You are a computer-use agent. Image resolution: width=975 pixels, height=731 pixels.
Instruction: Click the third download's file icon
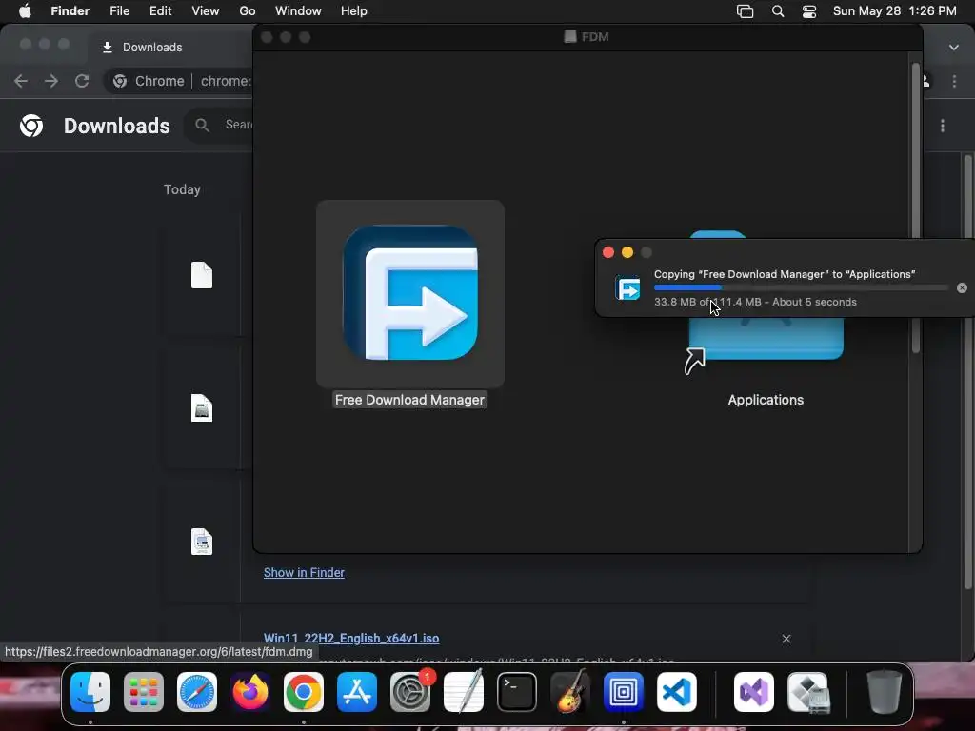pos(202,542)
